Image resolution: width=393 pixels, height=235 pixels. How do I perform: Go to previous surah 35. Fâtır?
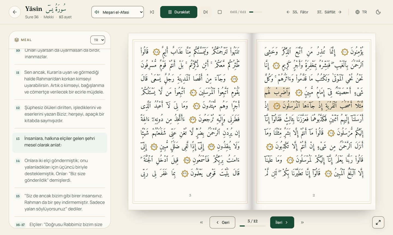[297, 12]
